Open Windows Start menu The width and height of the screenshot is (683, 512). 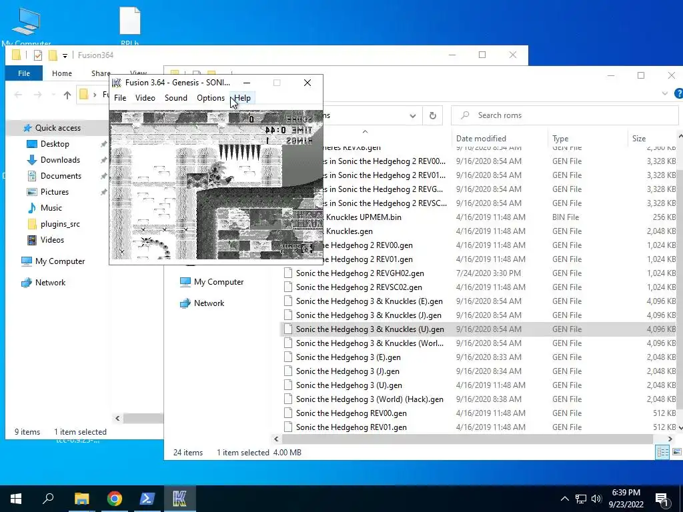[16, 499]
